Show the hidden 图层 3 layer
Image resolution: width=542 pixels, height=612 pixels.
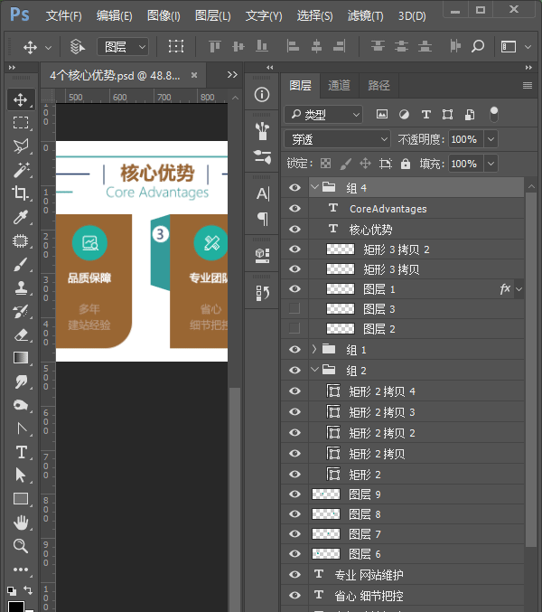click(x=294, y=309)
